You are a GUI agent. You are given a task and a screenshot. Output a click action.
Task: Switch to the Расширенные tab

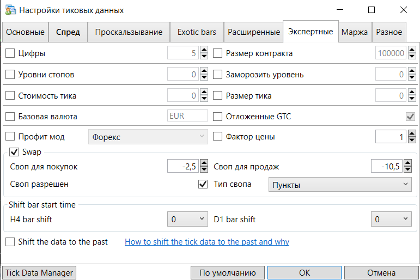[x=254, y=32]
